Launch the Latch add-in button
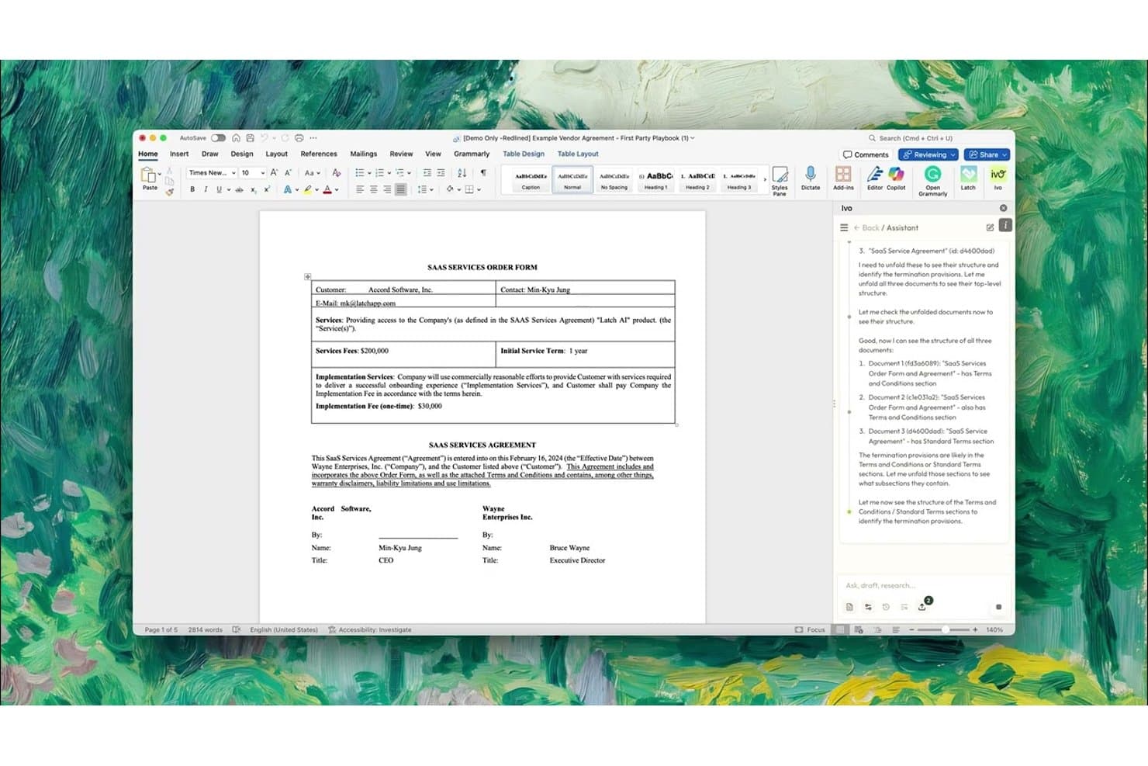This screenshot has width=1148, height=766. coord(968,178)
